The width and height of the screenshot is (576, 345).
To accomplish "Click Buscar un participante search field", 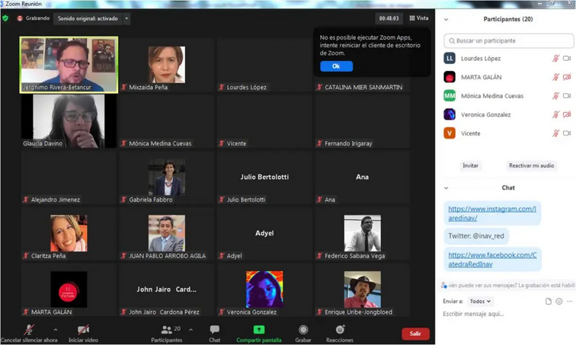I will coord(509,40).
